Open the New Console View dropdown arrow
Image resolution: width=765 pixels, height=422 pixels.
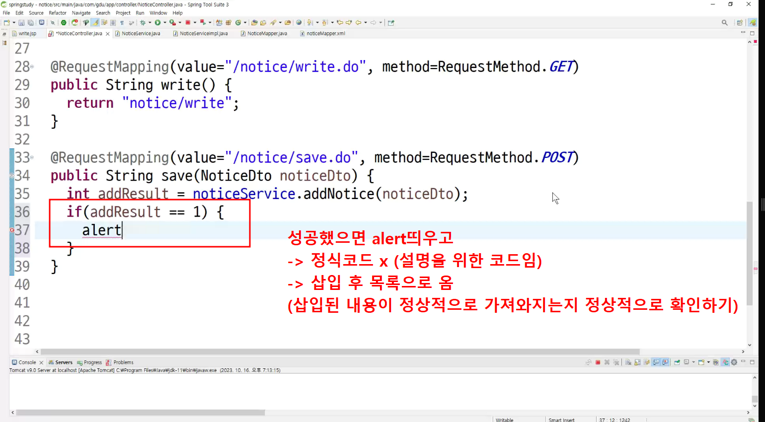pos(708,362)
